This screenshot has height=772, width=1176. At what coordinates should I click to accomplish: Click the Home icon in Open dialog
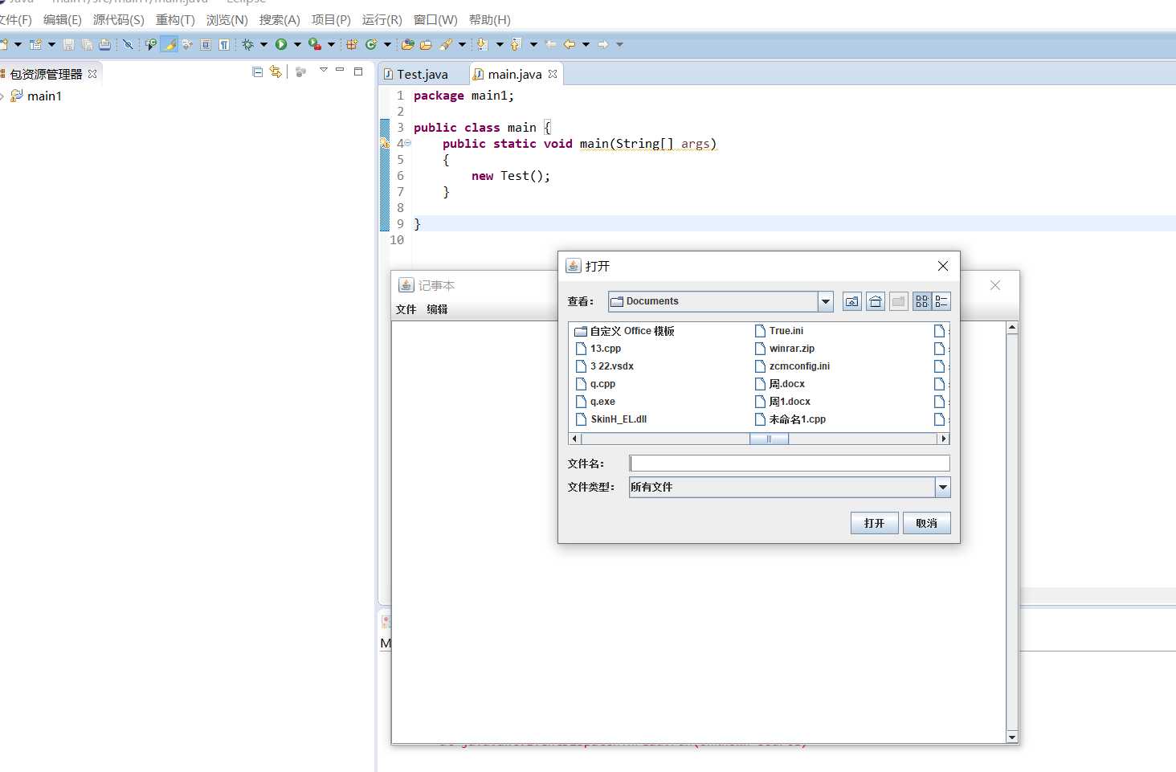coord(876,301)
